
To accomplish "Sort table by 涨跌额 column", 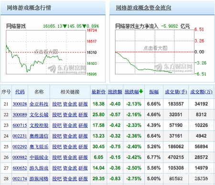I will [115, 92].
